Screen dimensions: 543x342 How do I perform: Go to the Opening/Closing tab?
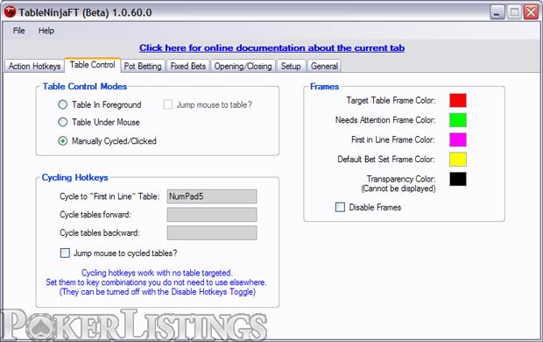[x=243, y=66]
